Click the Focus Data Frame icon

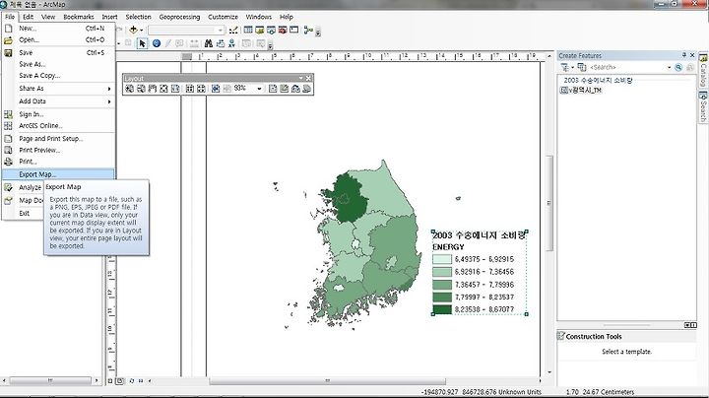284,89
